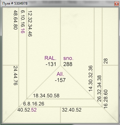Click the lone 28 entry
Image resolution: width=120 pixels, height=125 pixels.
106,61
